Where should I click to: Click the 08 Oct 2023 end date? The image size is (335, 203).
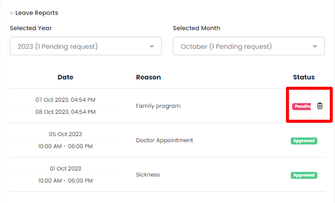[65, 112]
